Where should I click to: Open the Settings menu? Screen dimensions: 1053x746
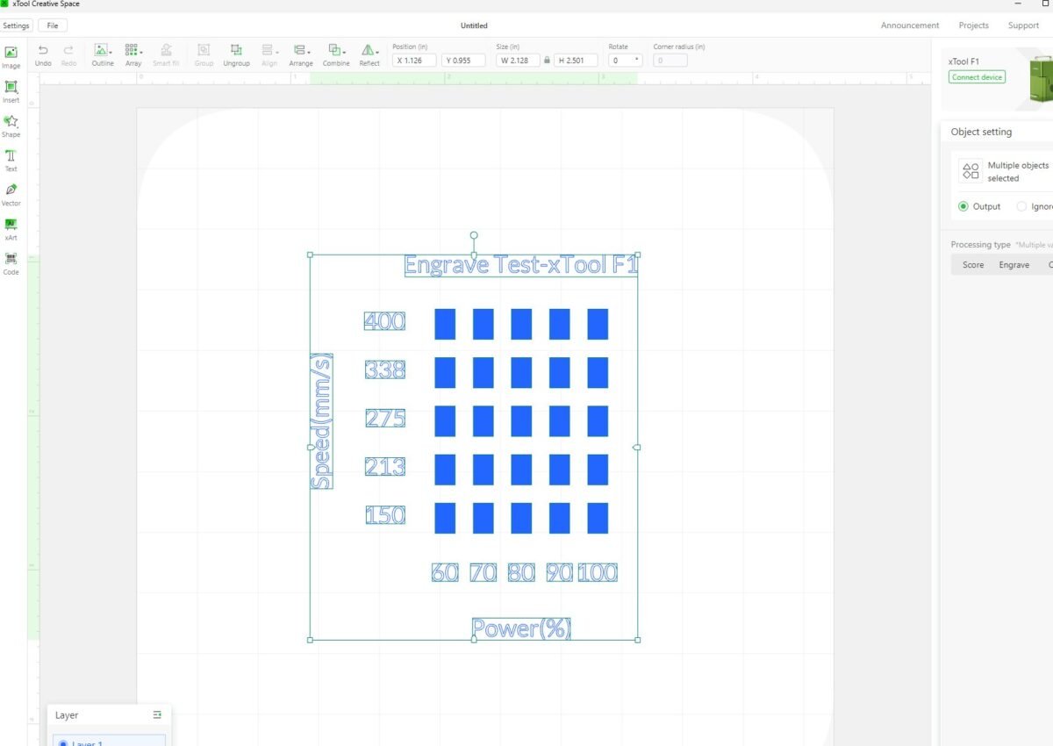[x=16, y=25]
